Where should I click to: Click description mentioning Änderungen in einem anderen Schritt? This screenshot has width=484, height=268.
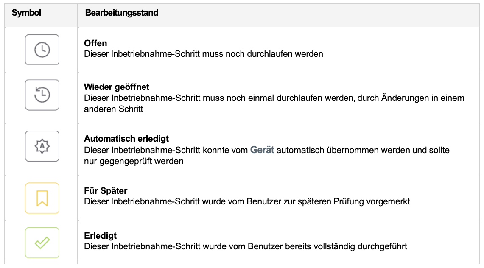coord(274,103)
